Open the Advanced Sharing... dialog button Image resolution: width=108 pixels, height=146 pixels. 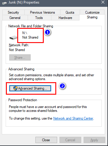[x=30, y=88]
